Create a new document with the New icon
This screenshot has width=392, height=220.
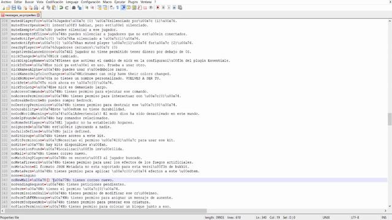[x=4, y=8]
